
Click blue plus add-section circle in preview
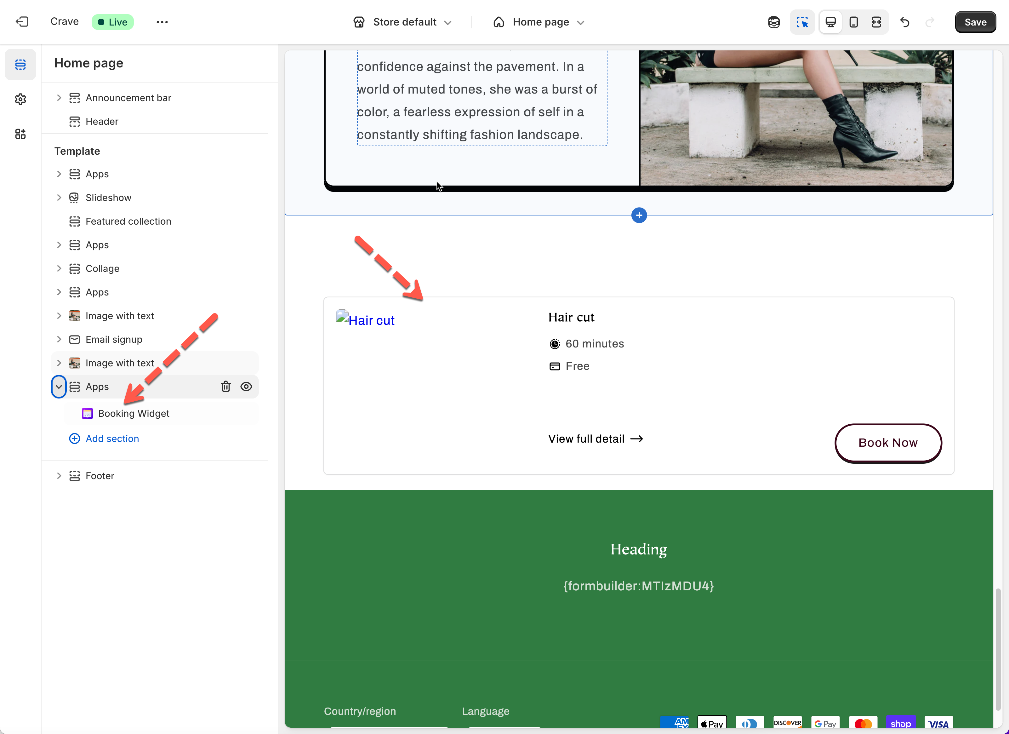click(639, 215)
